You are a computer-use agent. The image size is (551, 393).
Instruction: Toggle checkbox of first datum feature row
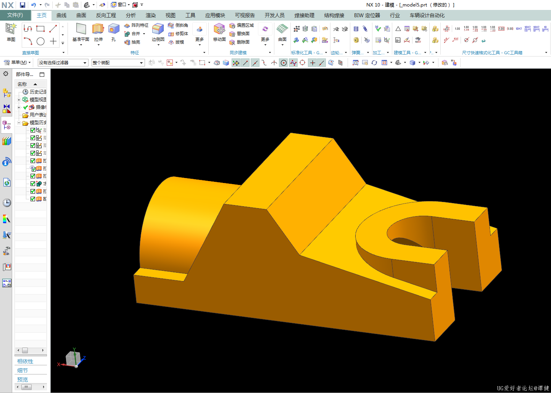coord(33,130)
